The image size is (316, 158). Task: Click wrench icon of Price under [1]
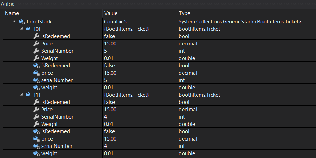pos(36,109)
